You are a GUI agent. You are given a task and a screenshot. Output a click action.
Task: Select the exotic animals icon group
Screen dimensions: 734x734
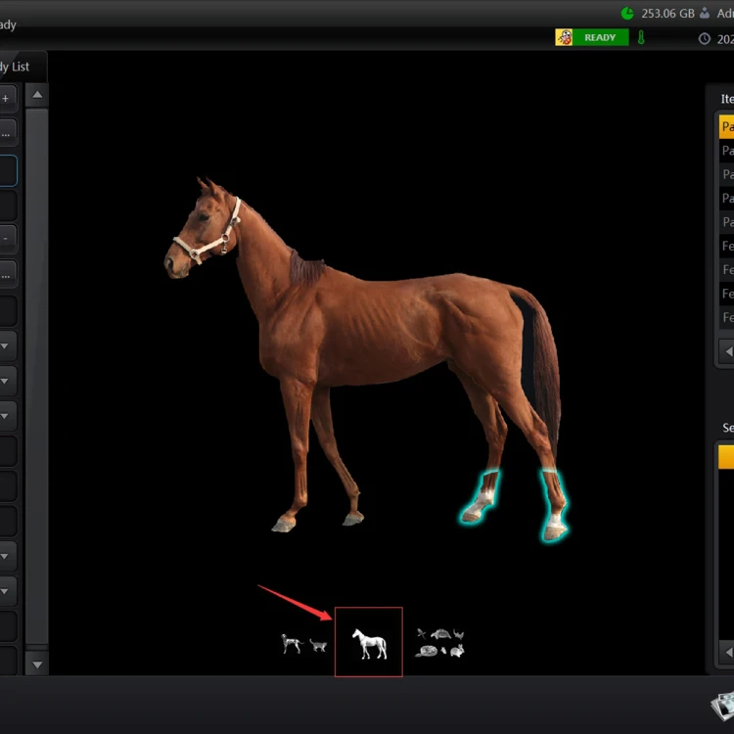440,643
